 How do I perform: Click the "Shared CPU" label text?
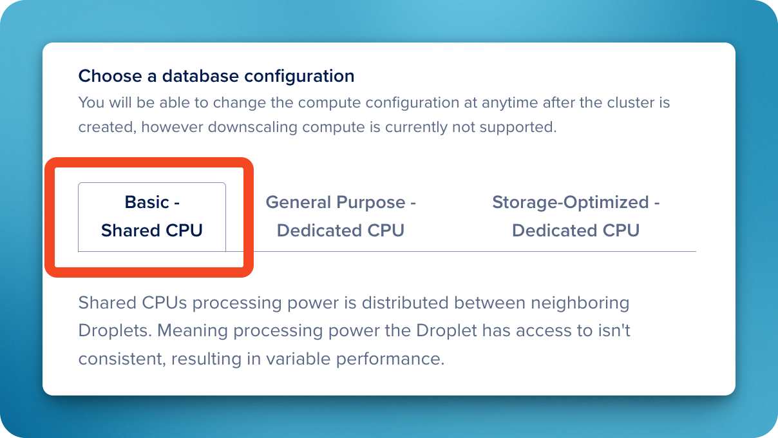[152, 231]
